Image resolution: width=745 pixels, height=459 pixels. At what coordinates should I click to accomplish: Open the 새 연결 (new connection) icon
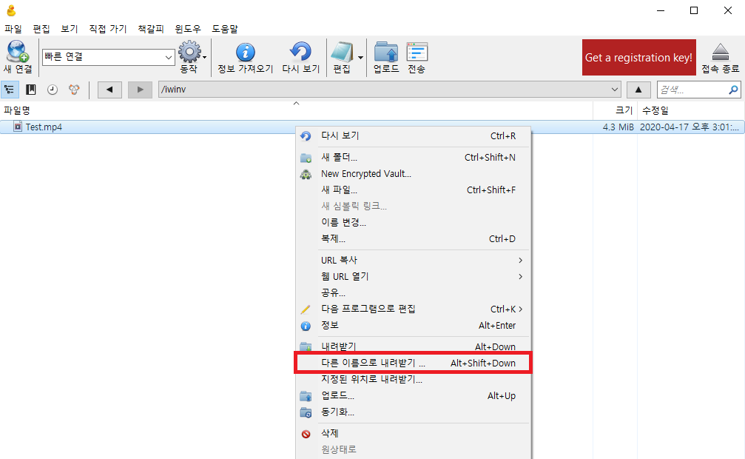click(x=18, y=51)
